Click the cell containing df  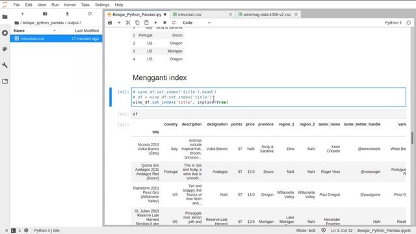coord(268,114)
